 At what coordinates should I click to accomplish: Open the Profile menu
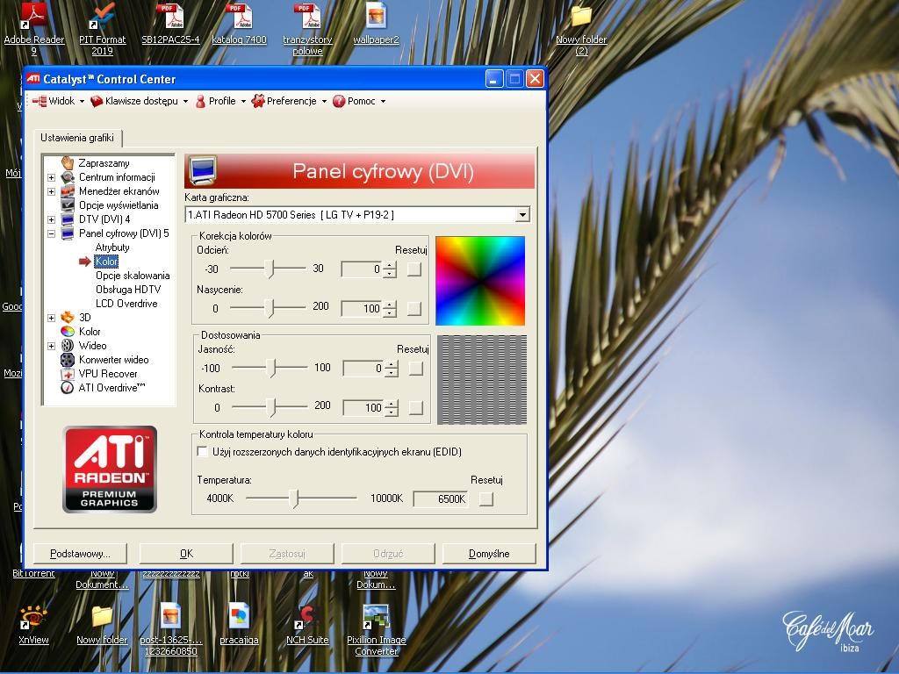coord(220,101)
